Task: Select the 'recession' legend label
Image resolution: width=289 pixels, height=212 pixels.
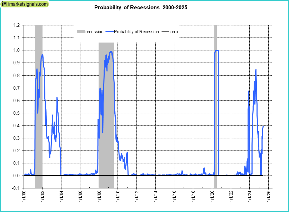Action: click(x=94, y=32)
